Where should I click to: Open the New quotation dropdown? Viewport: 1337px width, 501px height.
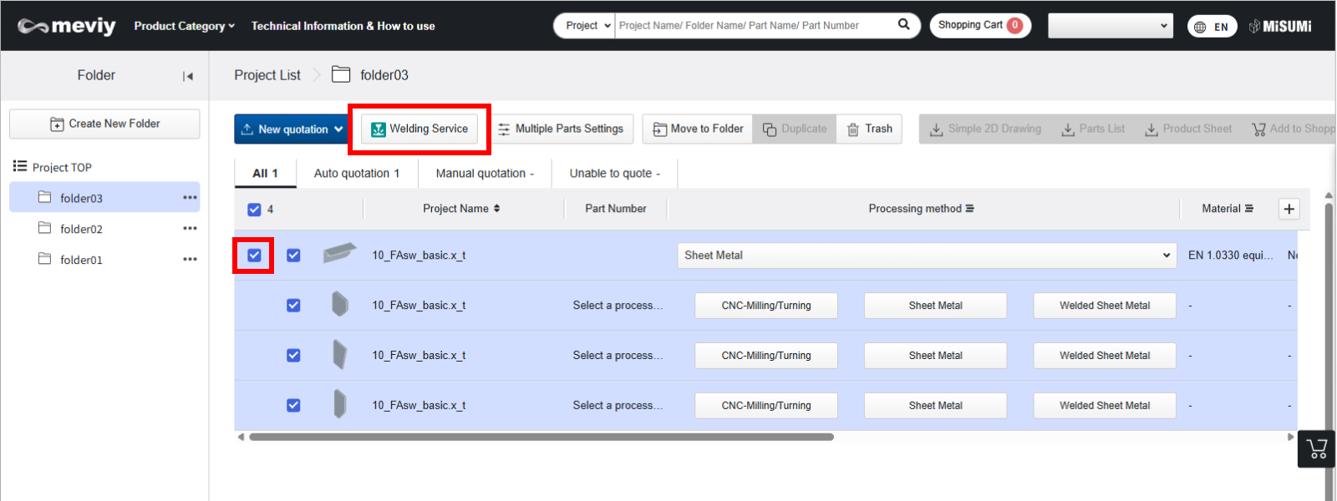(x=292, y=129)
